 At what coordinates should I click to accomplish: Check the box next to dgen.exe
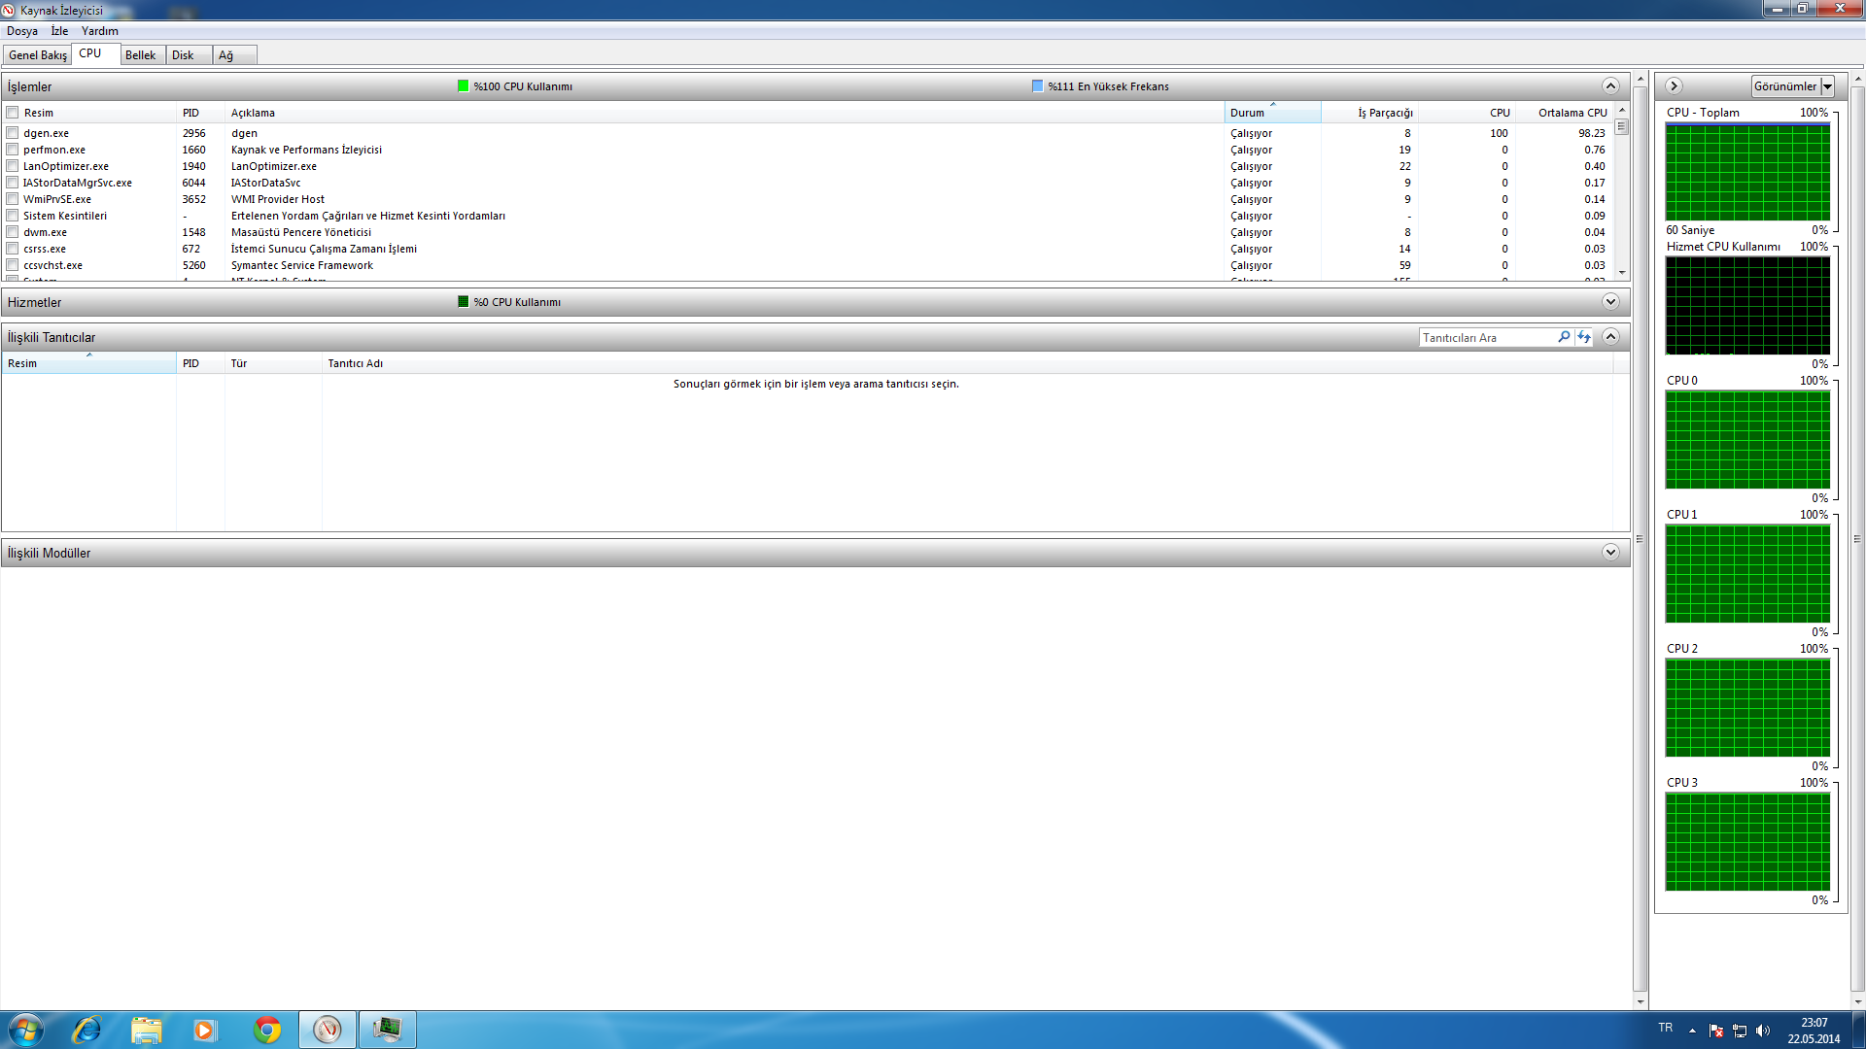[x=13, y=133]
